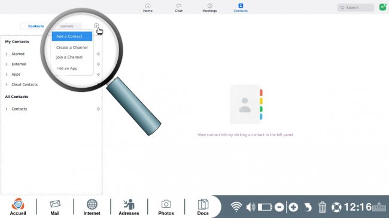Open the Chat icon
This screenshot has width=389, height=218.
pyautogui.click(x=178, y=6)
